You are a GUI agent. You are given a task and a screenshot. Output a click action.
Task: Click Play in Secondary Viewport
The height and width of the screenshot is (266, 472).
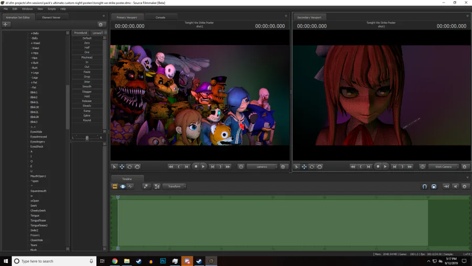click(385, 167)
